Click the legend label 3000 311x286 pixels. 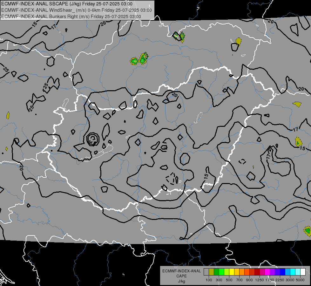coord(290,280)
